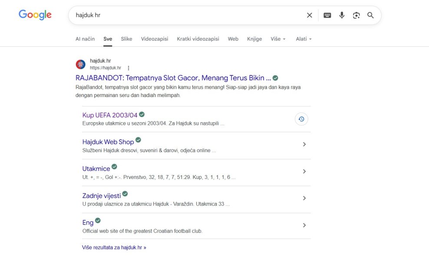Click history clock icon in Kup UEFA row
The width and height of the screenshot is (429, 257).
click(x=301, y=119)
